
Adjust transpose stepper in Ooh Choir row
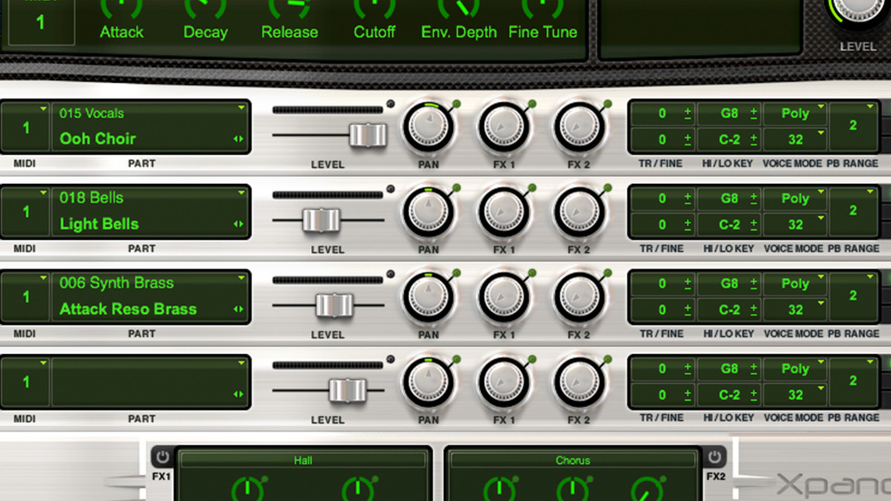click(x=688, y=114)
